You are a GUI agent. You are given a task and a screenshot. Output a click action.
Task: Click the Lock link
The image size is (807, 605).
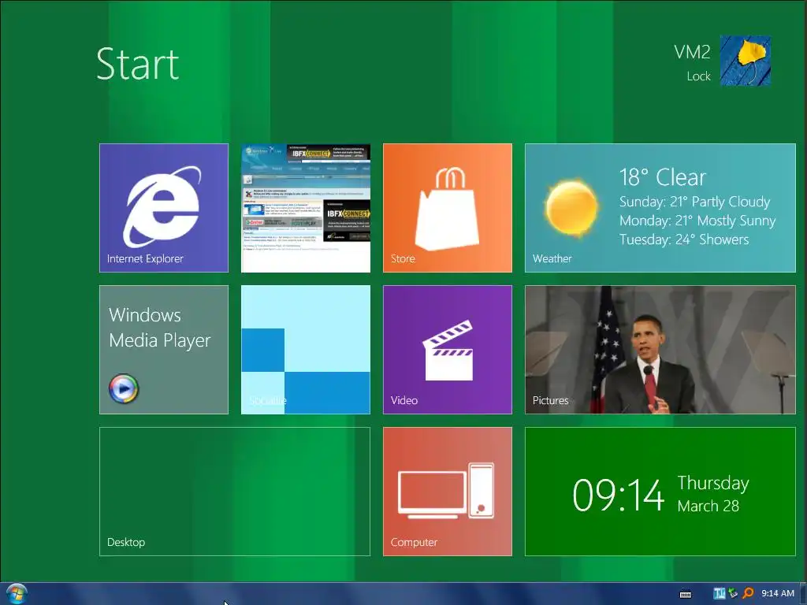coord(698,76)
